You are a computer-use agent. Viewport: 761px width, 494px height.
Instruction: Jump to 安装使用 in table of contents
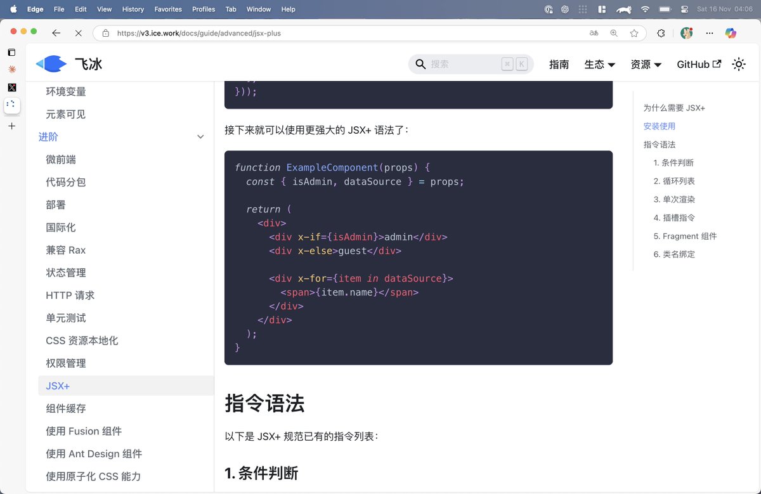[660, 126]
